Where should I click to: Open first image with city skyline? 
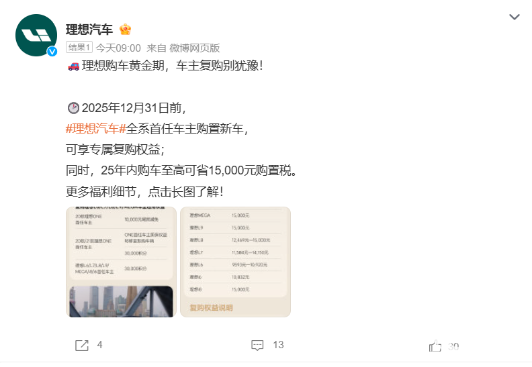coord(121,262)
